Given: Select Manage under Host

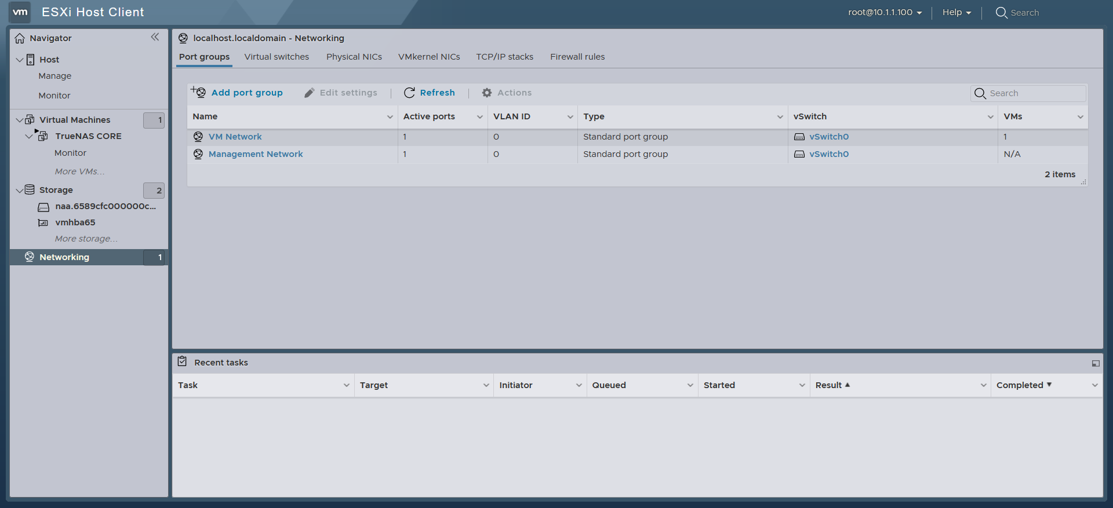Looking at the screenshot, I should (x=55, y=76).
